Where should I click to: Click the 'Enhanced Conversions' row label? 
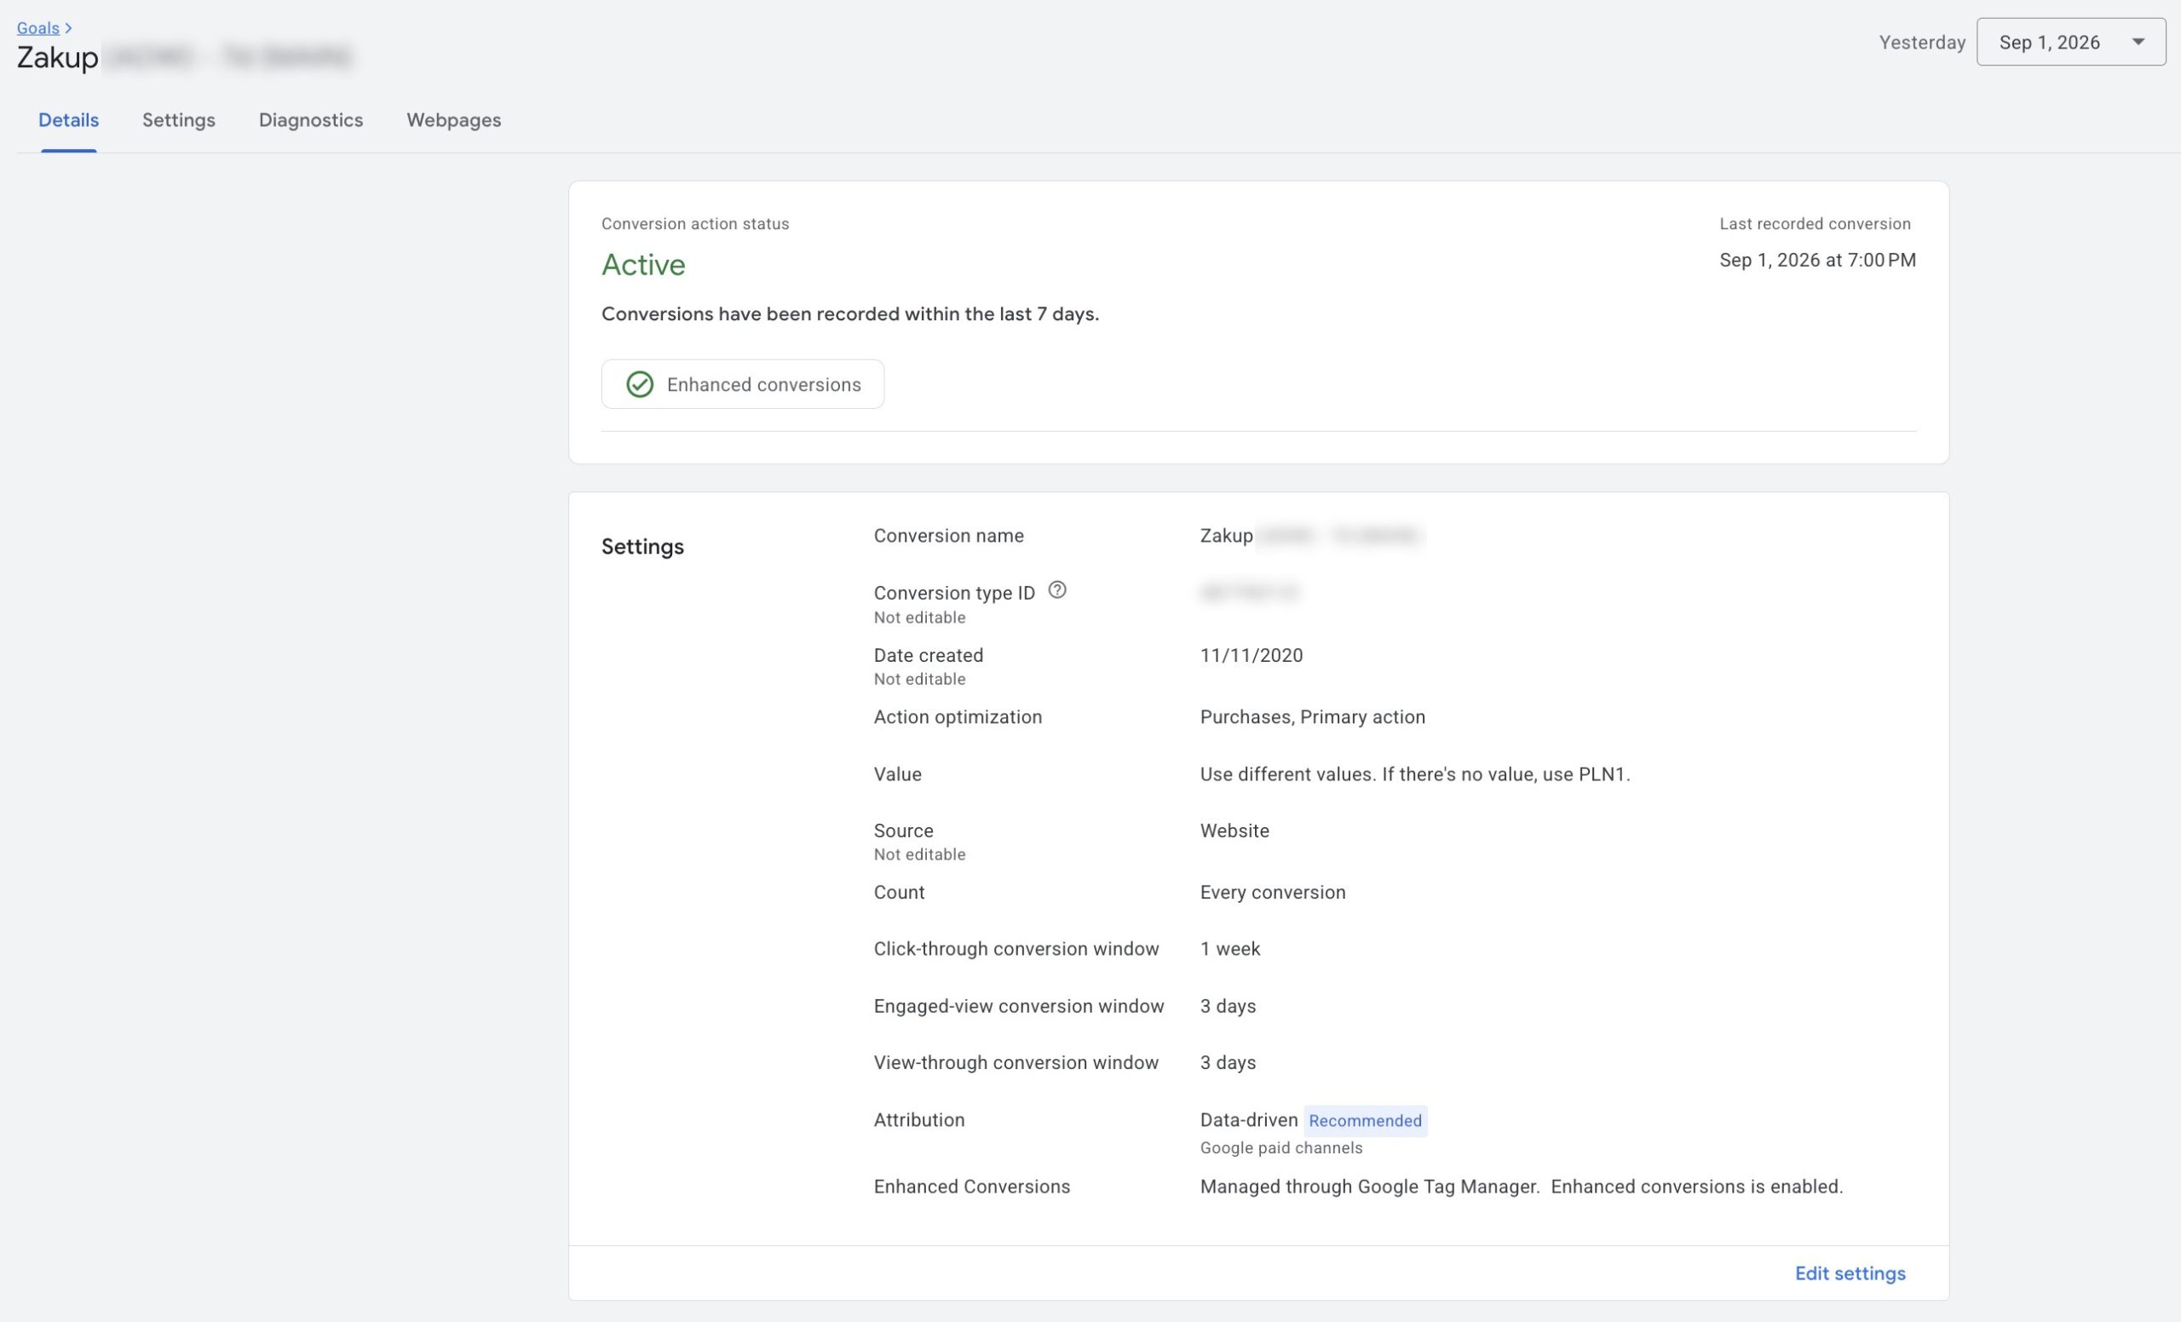[972, 1187]
